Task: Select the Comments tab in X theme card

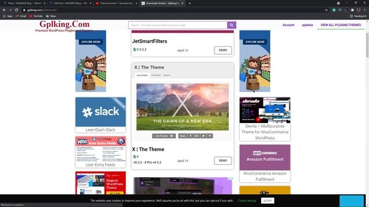Action: 156,75
